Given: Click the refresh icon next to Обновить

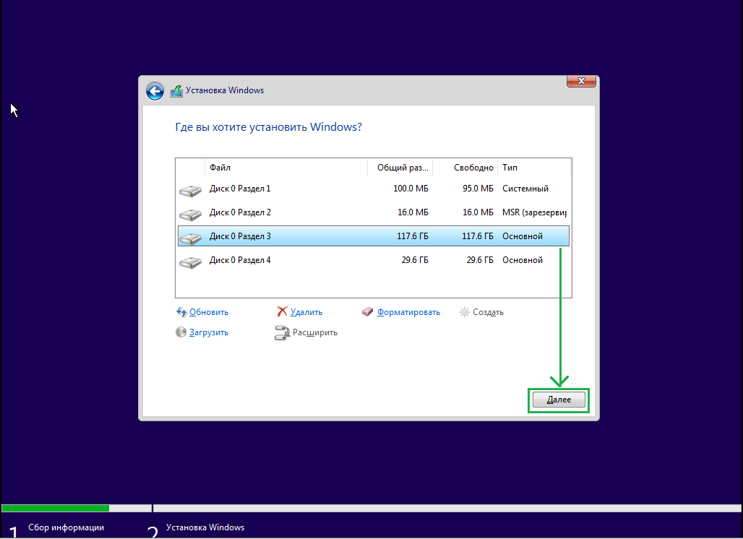Looking at the screenshot, I should tap(181, 311).
